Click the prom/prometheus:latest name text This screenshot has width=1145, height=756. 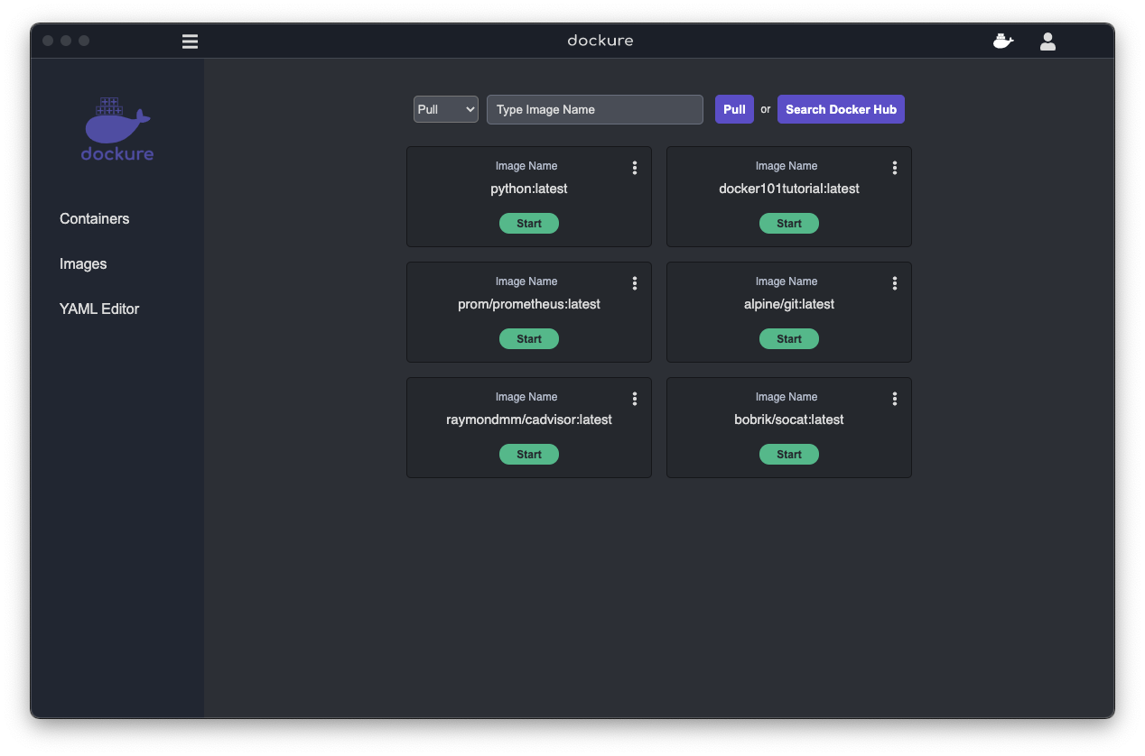(x=529, y=305)
